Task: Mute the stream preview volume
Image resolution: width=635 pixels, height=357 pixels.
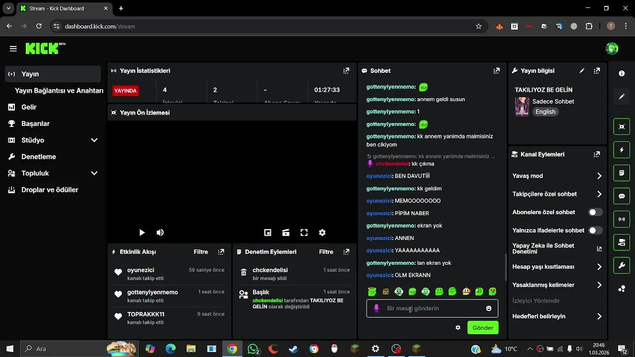Action: [x=160, y=233]
